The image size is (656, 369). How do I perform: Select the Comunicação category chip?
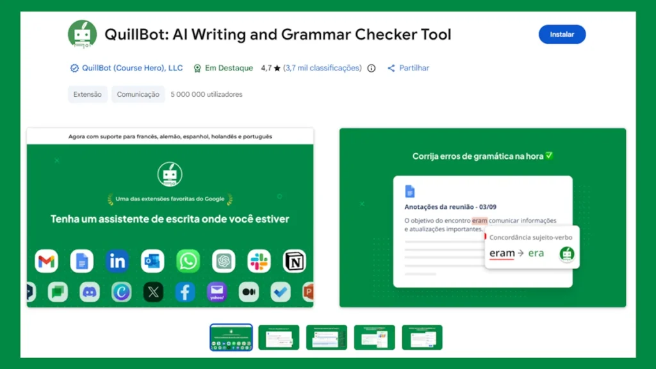tap(137, 94)
